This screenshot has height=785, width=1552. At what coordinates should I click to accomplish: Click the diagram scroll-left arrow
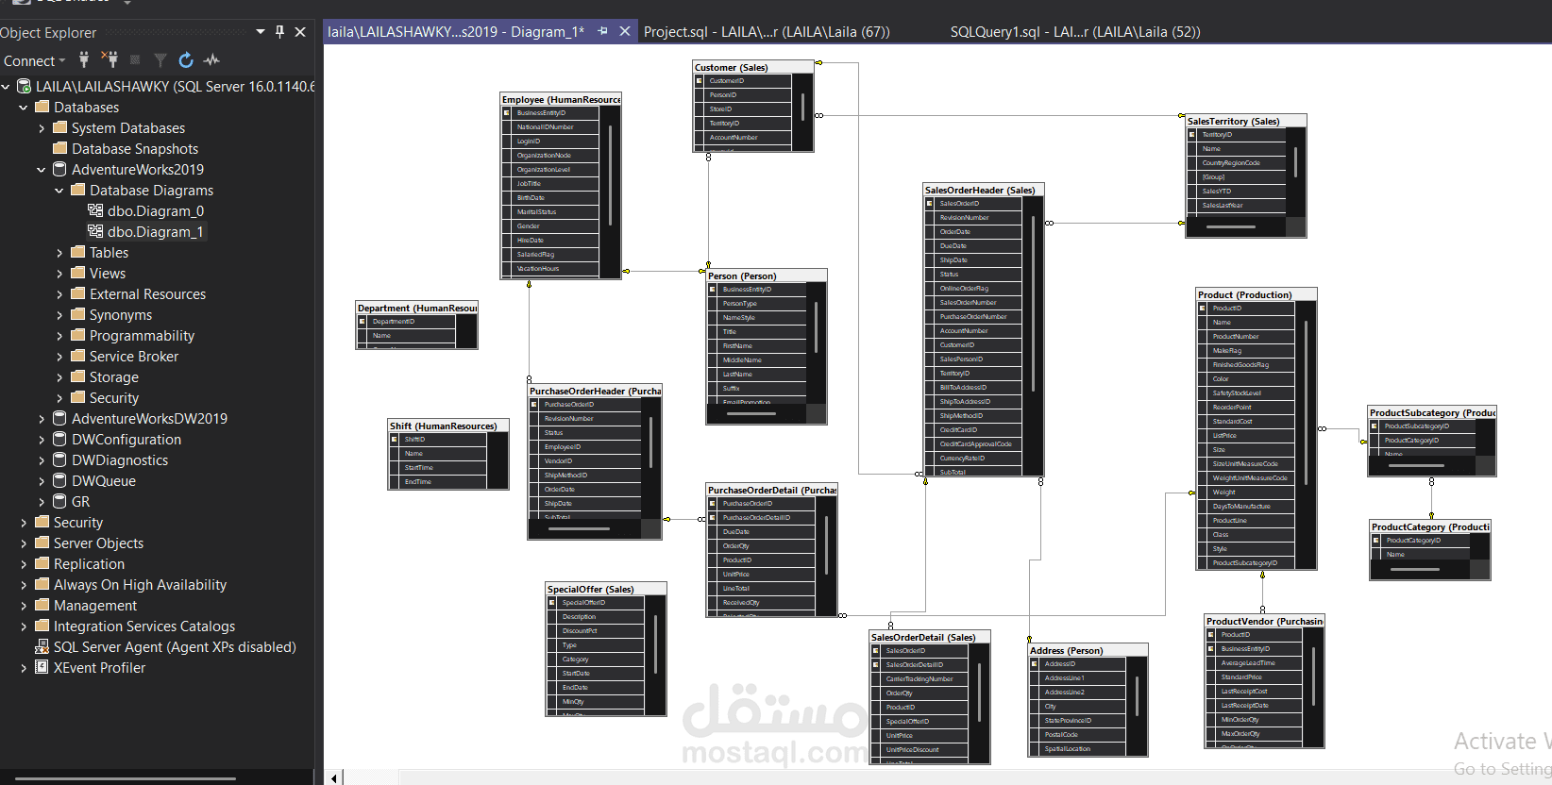coord(333,777)
